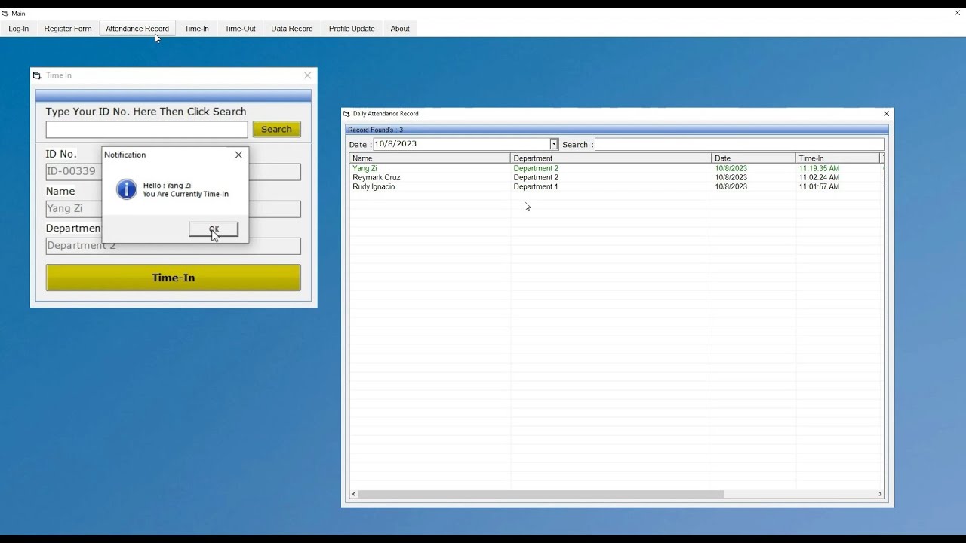The image size is (966, 543).
Task: Open the Data Record menu
Action: (x=292, y=29)
